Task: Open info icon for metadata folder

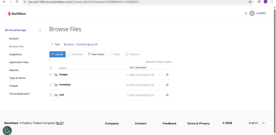Action: pos(167,85)
